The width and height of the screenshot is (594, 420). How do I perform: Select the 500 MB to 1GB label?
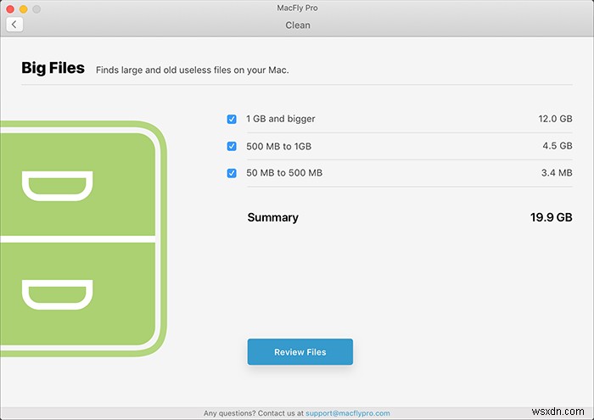tap(279, 146)
